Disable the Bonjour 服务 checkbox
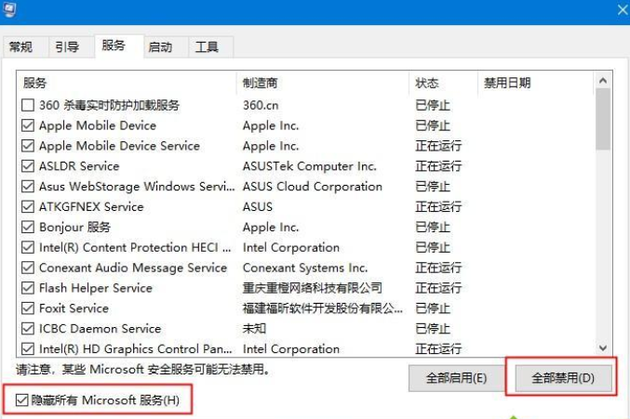Image resolution: width=630 pixels, height=419 pixels. tap(28, 228)
